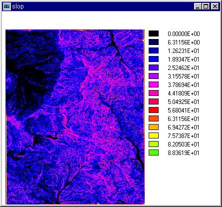222x207 pixels.
Task: Select the pink 4.41809E+01 swatch
Action: point(154,93)
